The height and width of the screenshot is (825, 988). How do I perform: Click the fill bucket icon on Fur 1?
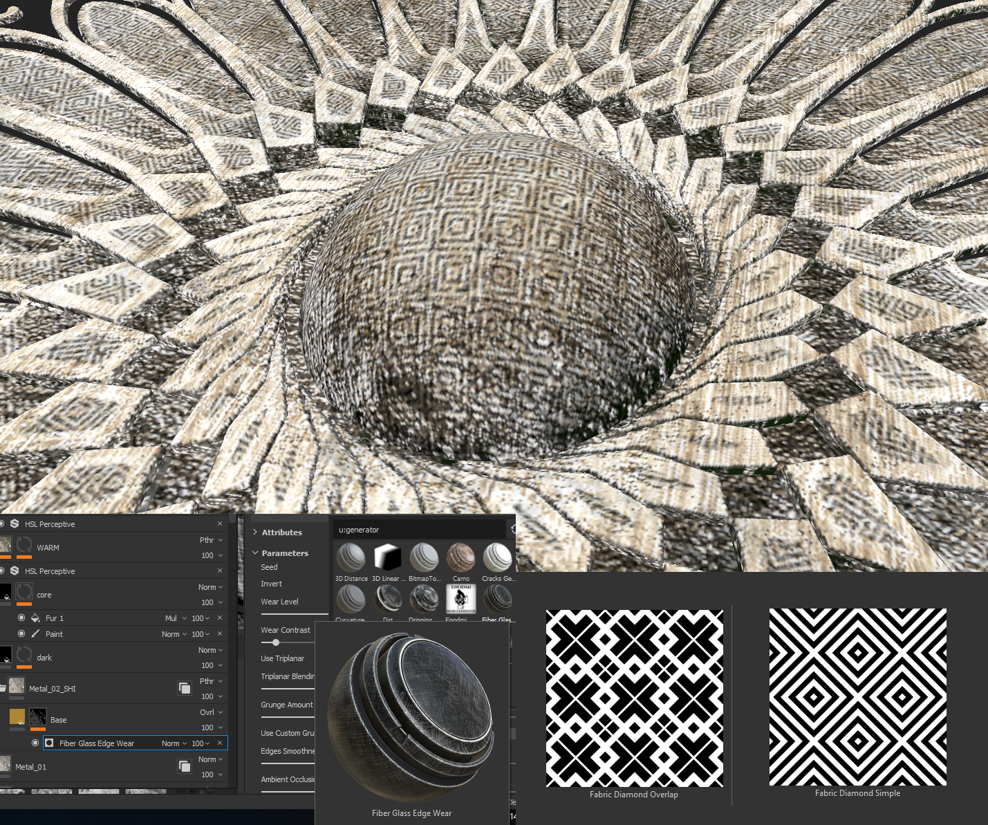[x=35, y=618]
